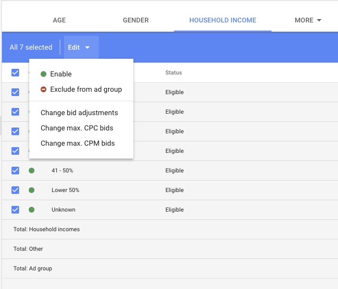Switch to the AGE tab
This screenshot has width=338, height=289.
(59, 20)
